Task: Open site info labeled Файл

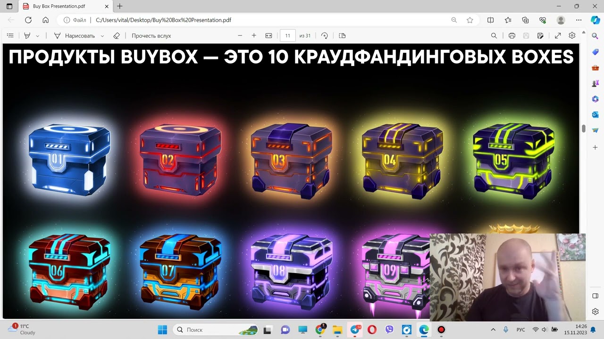Action: tap(75, 20)
